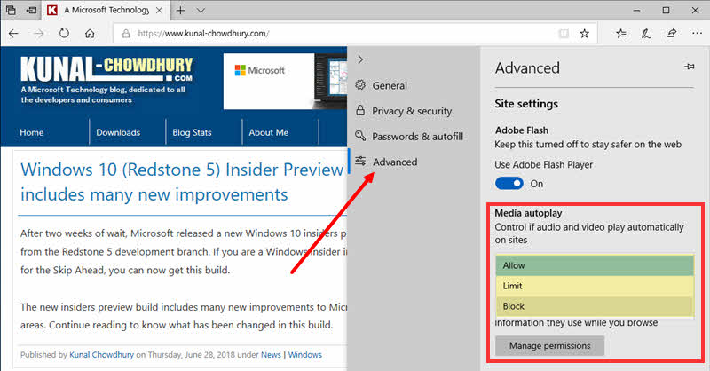Add page to favorites with star

click(585, 34)
